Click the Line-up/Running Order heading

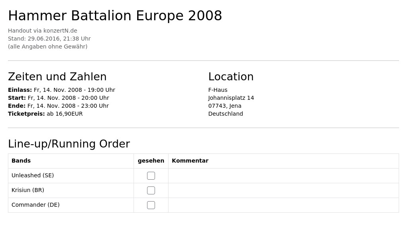click(x=69, y=144)
